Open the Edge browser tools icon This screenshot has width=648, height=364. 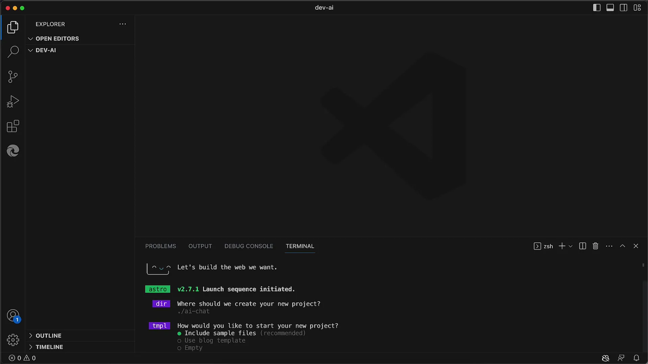(13, 151)
